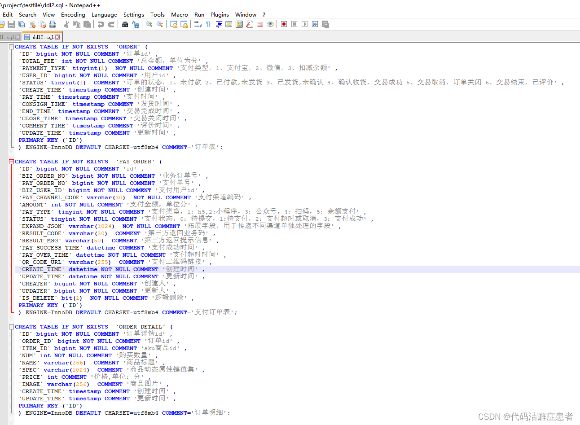The width and height of the screenshot is (580, 425).
Task: Toggle the indent guide icon
Action: click(x=219, y=24)
